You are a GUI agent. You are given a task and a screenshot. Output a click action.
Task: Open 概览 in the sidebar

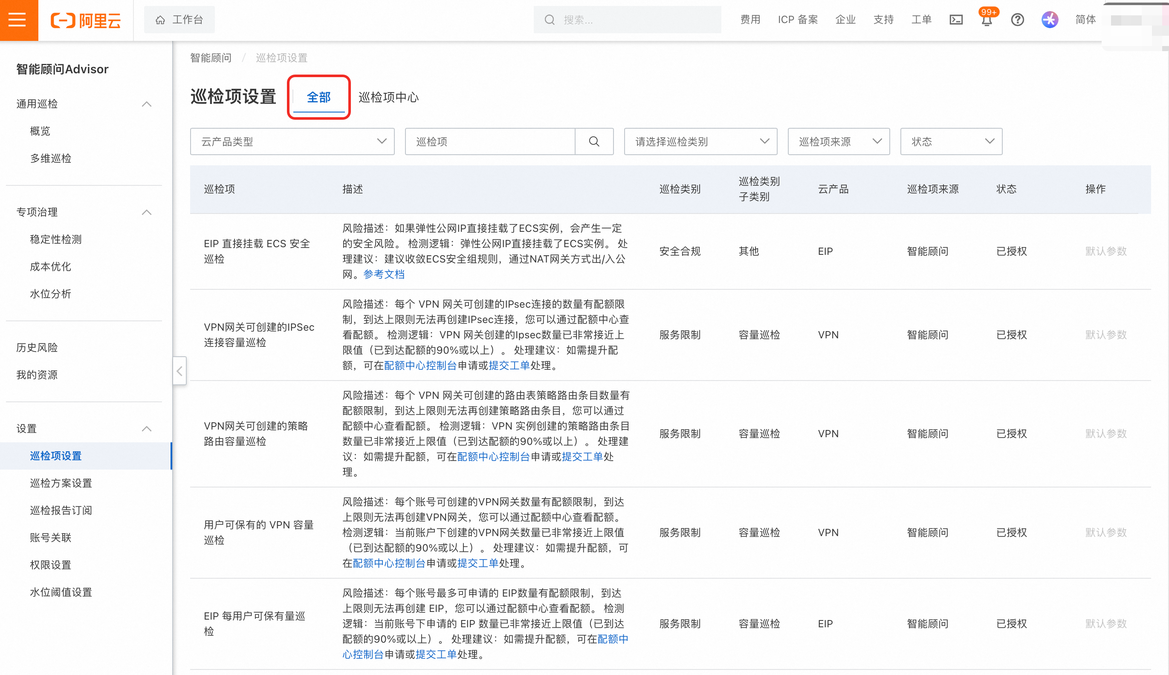40,131
